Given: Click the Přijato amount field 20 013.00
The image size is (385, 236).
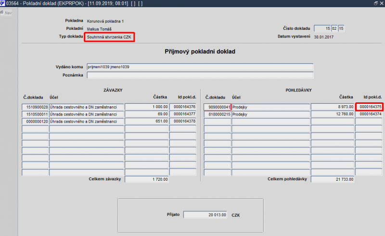Looking at the screenshot, I should pos(205,215).
